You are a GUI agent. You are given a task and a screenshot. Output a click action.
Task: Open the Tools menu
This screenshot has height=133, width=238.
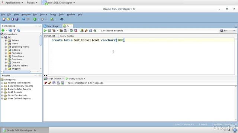pyautogui.click(x=61, y=14)
